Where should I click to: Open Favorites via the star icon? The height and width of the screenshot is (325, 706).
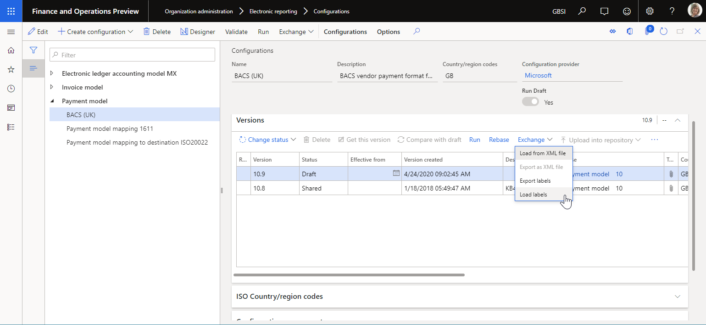pyautogui.click(x=11, y=69)
